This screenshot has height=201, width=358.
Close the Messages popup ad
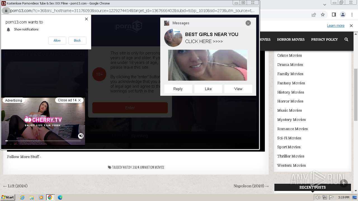point(248,23)
